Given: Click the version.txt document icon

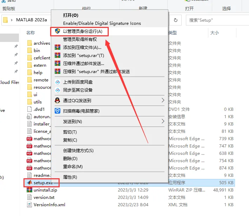Looking at the screenshot, I should coord(29,197).
